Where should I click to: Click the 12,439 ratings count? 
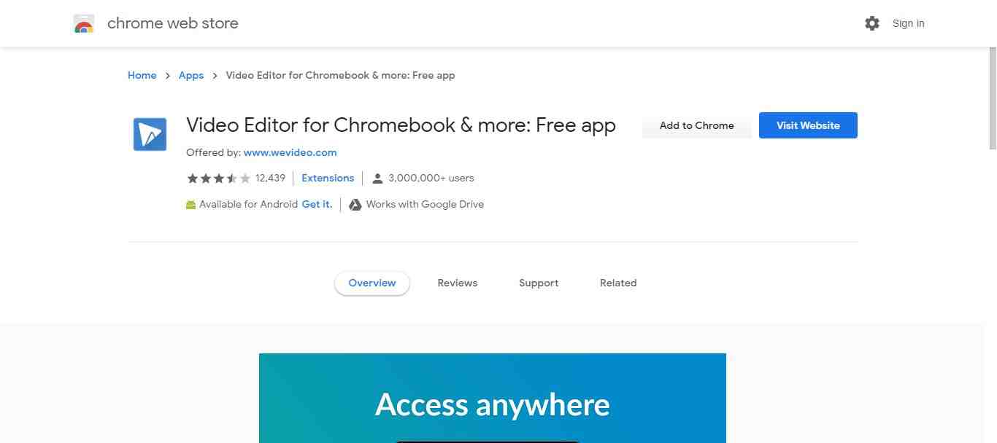[x=270, y=178]
